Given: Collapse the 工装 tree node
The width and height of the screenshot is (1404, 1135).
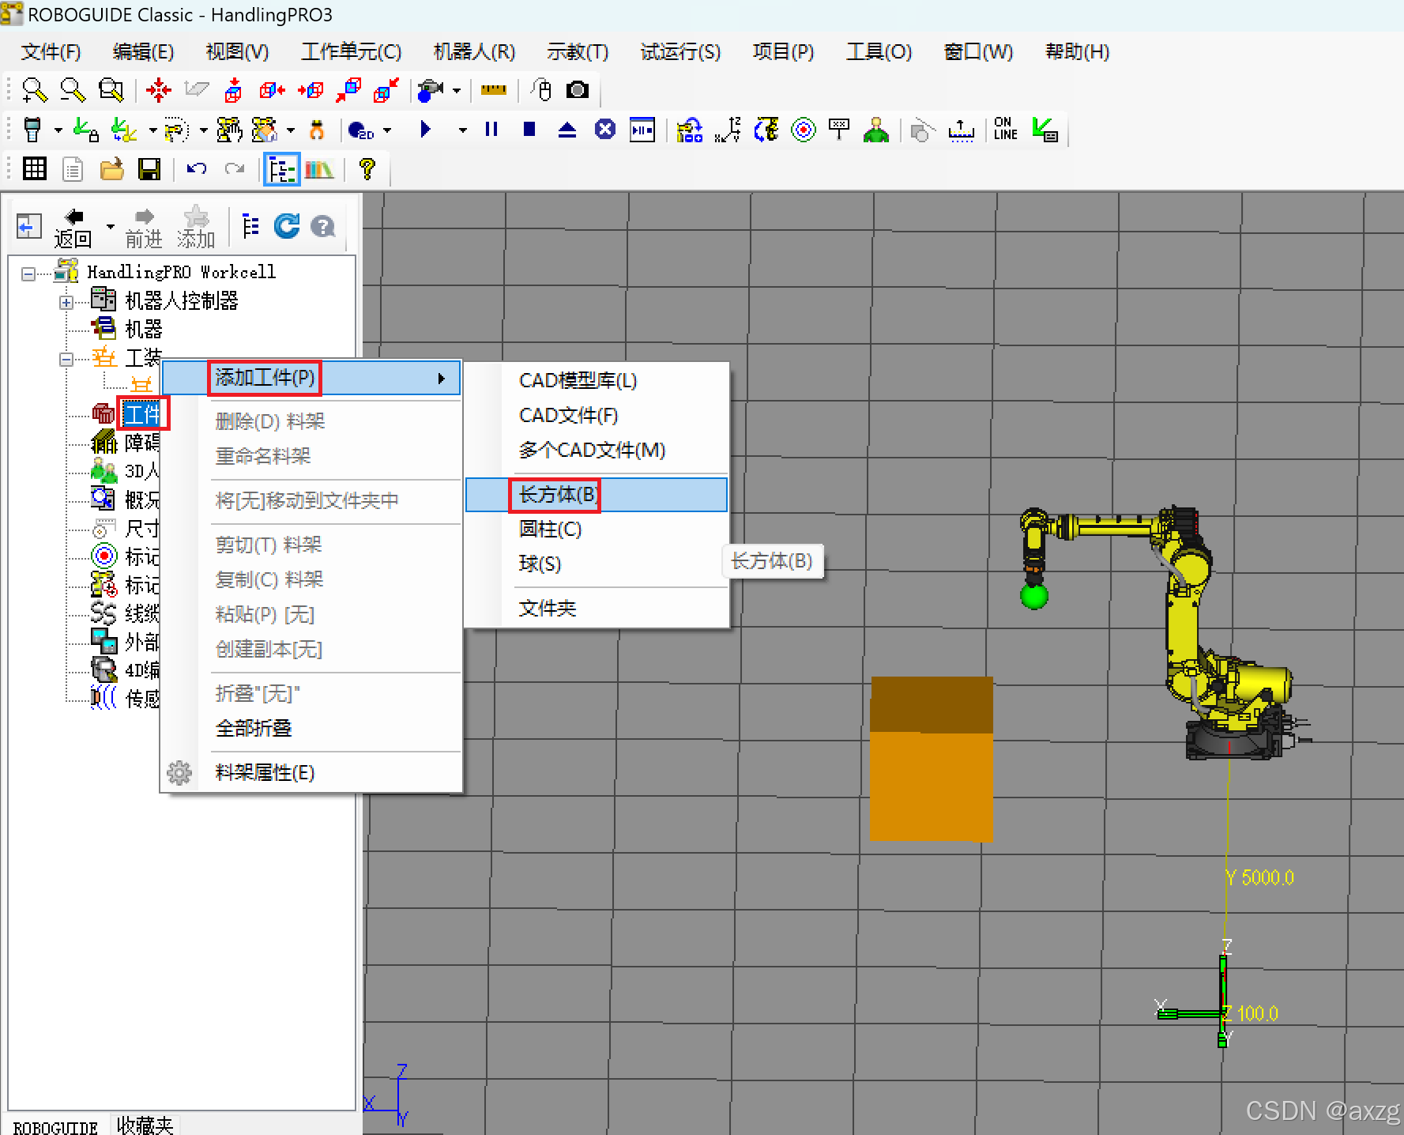Looking at the screenshot, I should pyautogui.click(x=66, y=360).
